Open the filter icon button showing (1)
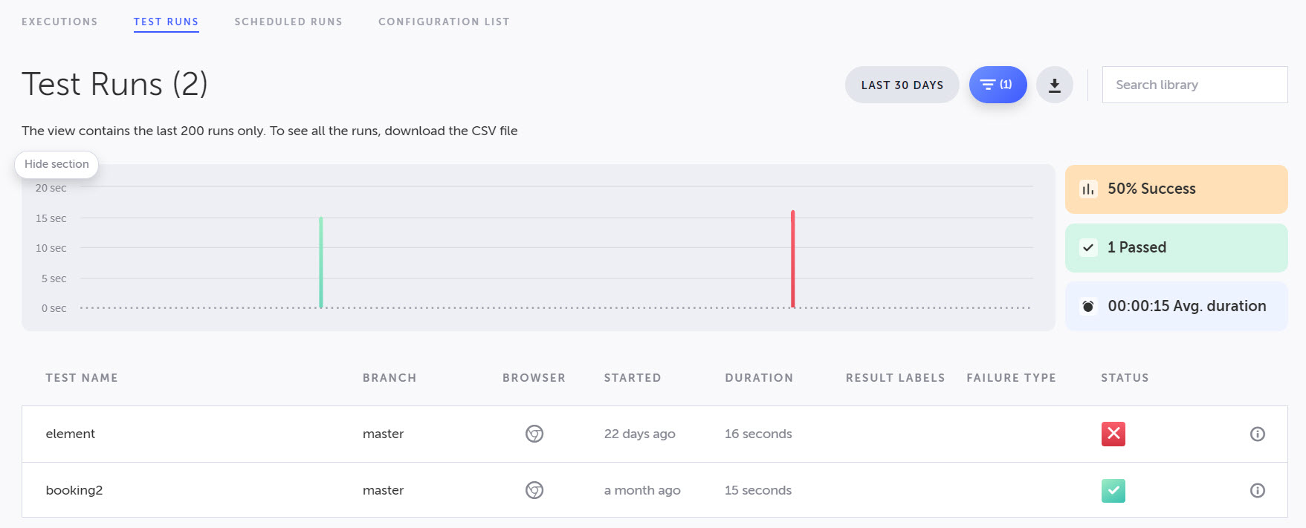1306x528 pixels. coord(998,85)
